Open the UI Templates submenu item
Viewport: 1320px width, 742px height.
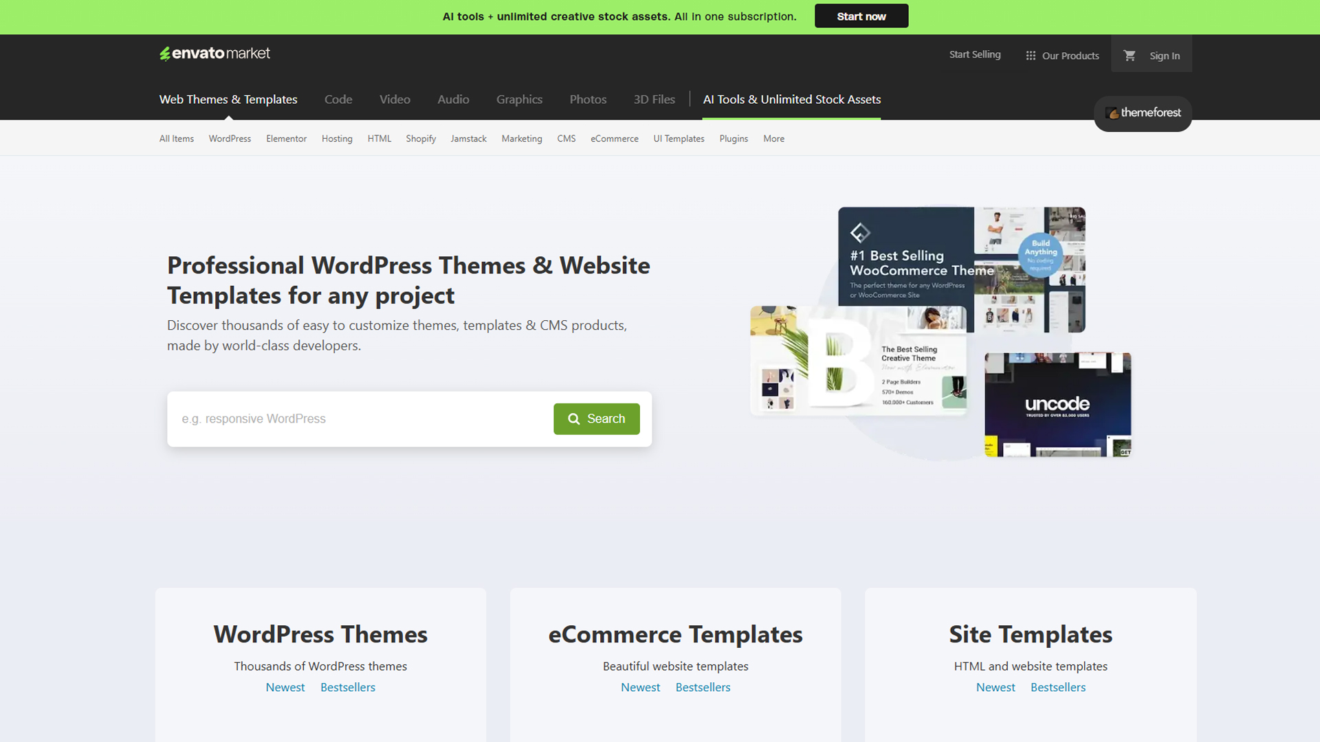(679, 139)
